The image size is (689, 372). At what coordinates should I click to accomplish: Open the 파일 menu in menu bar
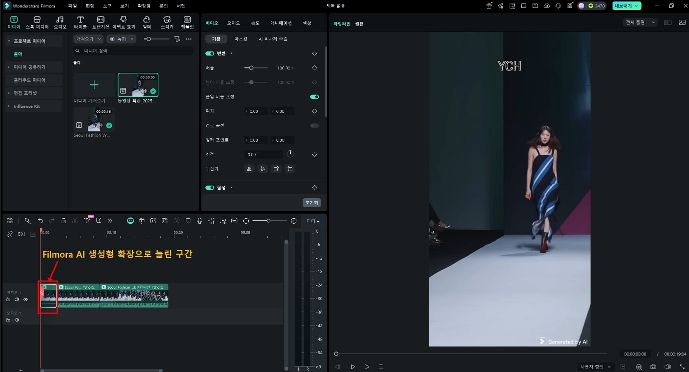(72, 6)
